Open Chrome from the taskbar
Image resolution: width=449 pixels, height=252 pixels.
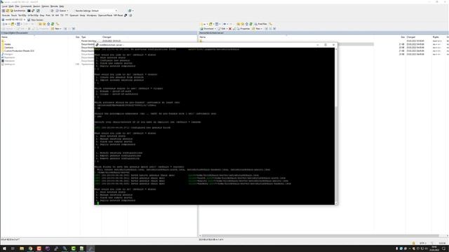[x=30, y=248]
